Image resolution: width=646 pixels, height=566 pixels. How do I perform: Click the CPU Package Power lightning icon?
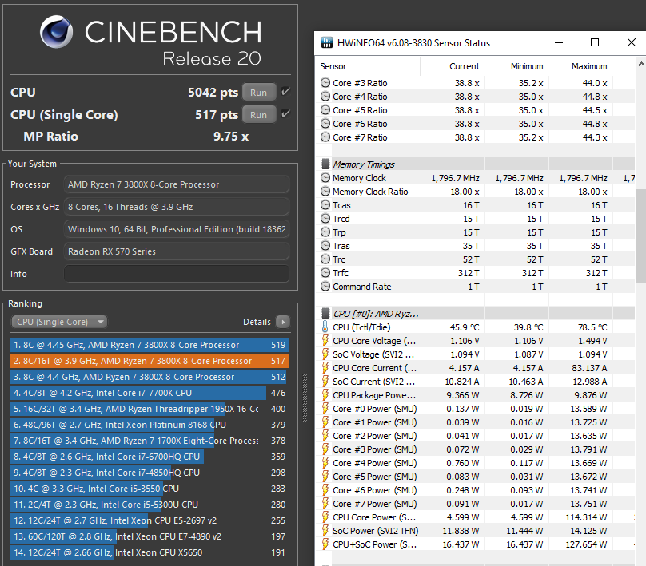[x=325, y=395]
